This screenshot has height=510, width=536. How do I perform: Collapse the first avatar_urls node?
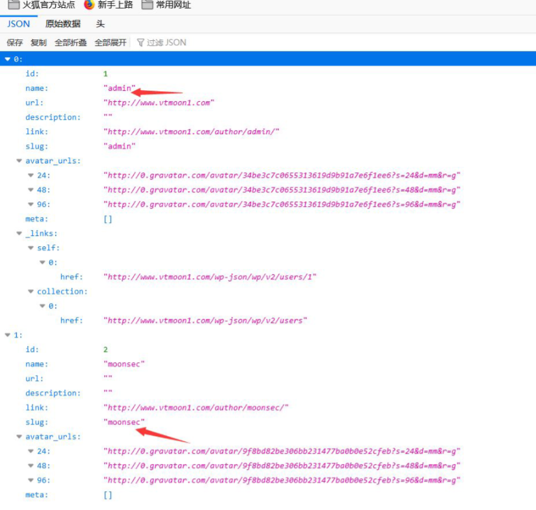click(x=19, y=161)
